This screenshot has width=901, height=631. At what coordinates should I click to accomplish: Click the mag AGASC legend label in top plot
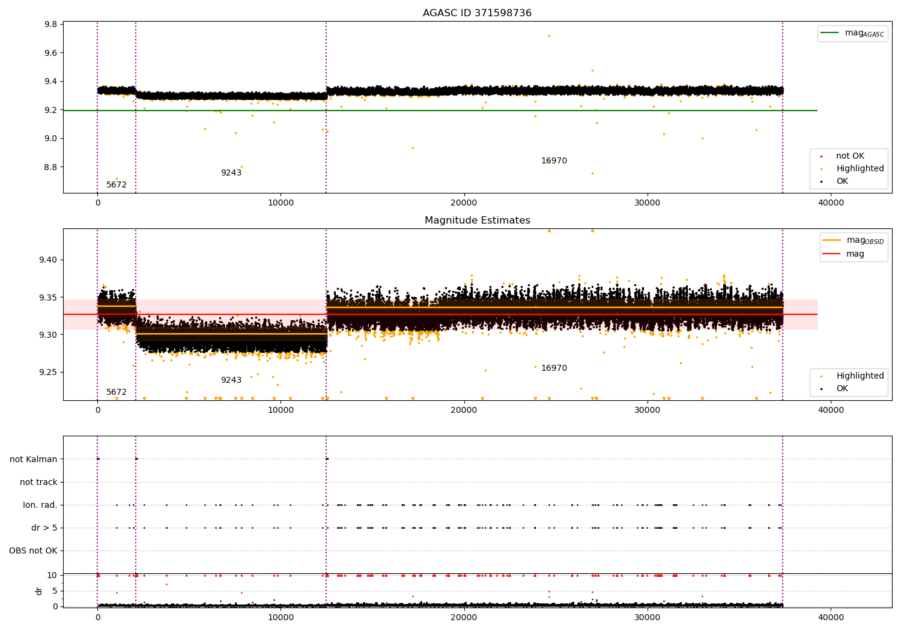864,33
